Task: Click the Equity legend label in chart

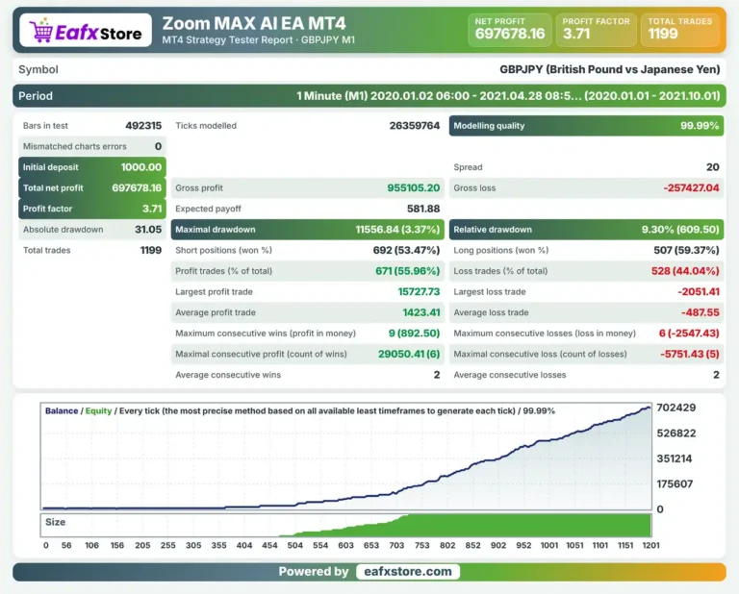Action: point(98,410)
